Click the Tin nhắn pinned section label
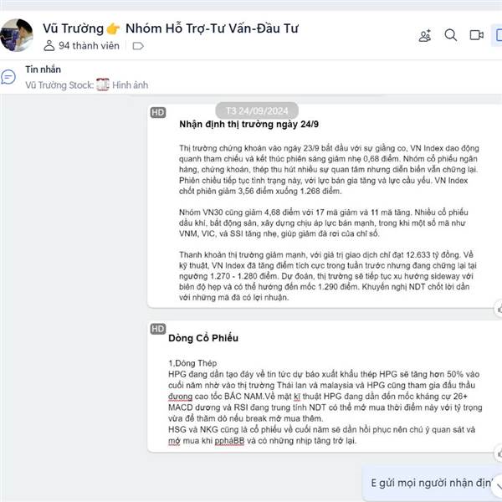 coord(44,69)
